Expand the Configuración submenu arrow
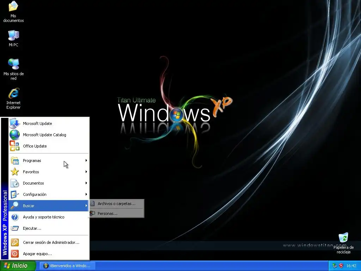The height and width of the screenshot is (271, 361). (86, 194)
